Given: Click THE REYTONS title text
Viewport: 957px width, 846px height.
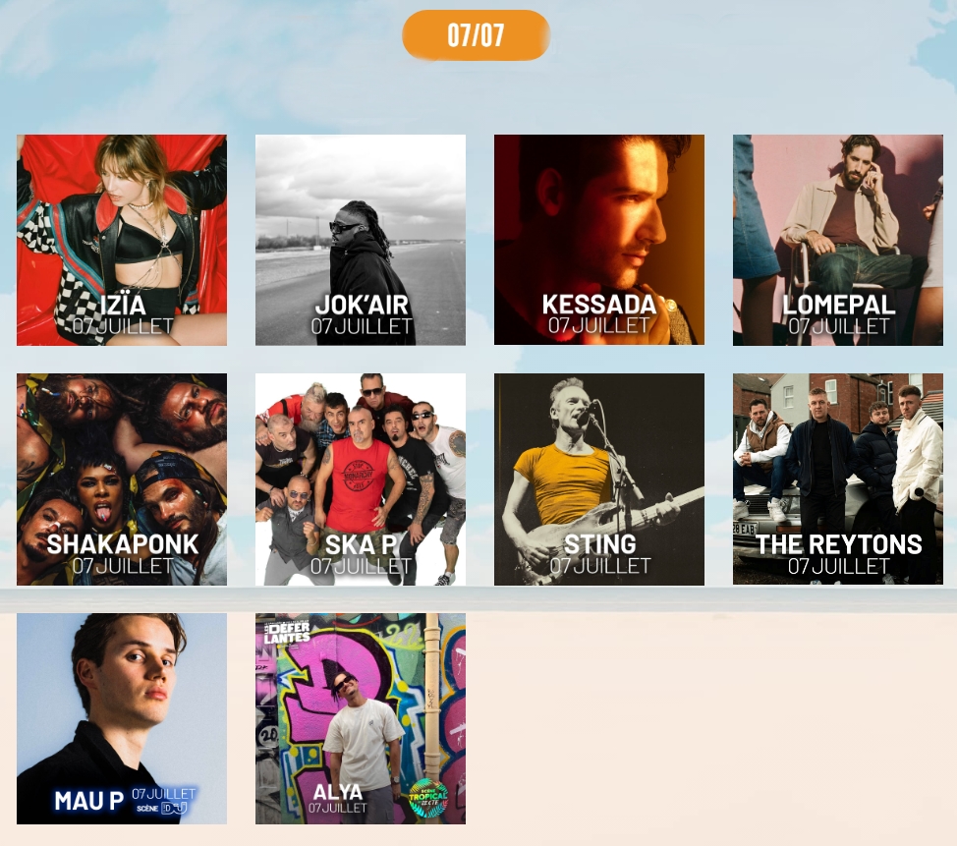Looking at the screenshot, I should coord(838,544).
